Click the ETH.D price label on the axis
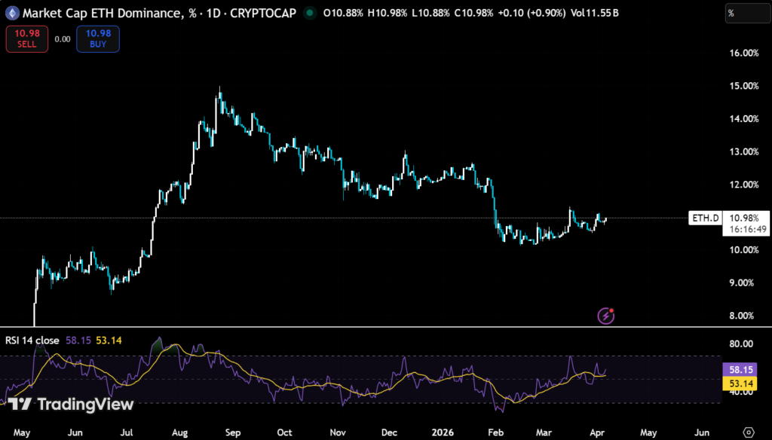The height and width of the screenshot is (440, 772). 704,218
